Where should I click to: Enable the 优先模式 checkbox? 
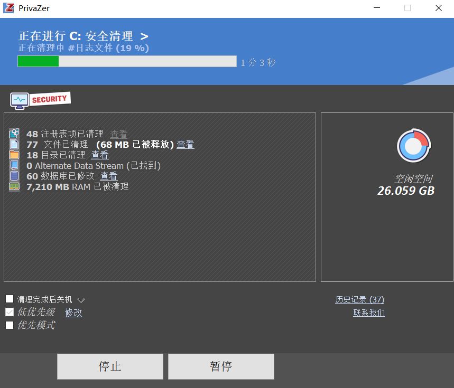pos(10,325)
